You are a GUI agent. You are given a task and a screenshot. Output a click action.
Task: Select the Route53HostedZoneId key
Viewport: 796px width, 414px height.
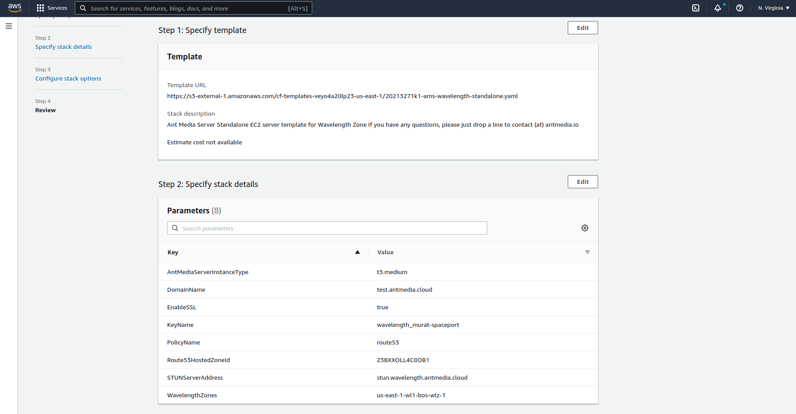198,360
